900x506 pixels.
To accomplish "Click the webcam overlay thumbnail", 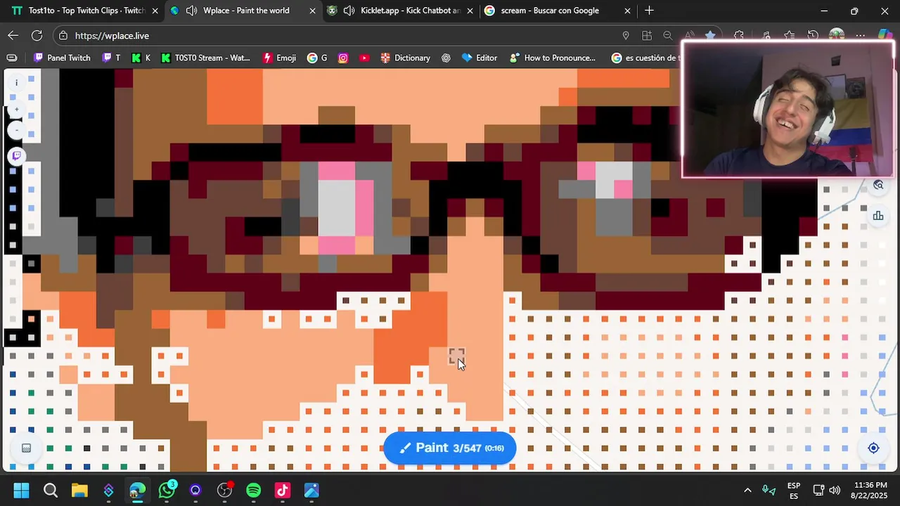I will tap(787, 109).
